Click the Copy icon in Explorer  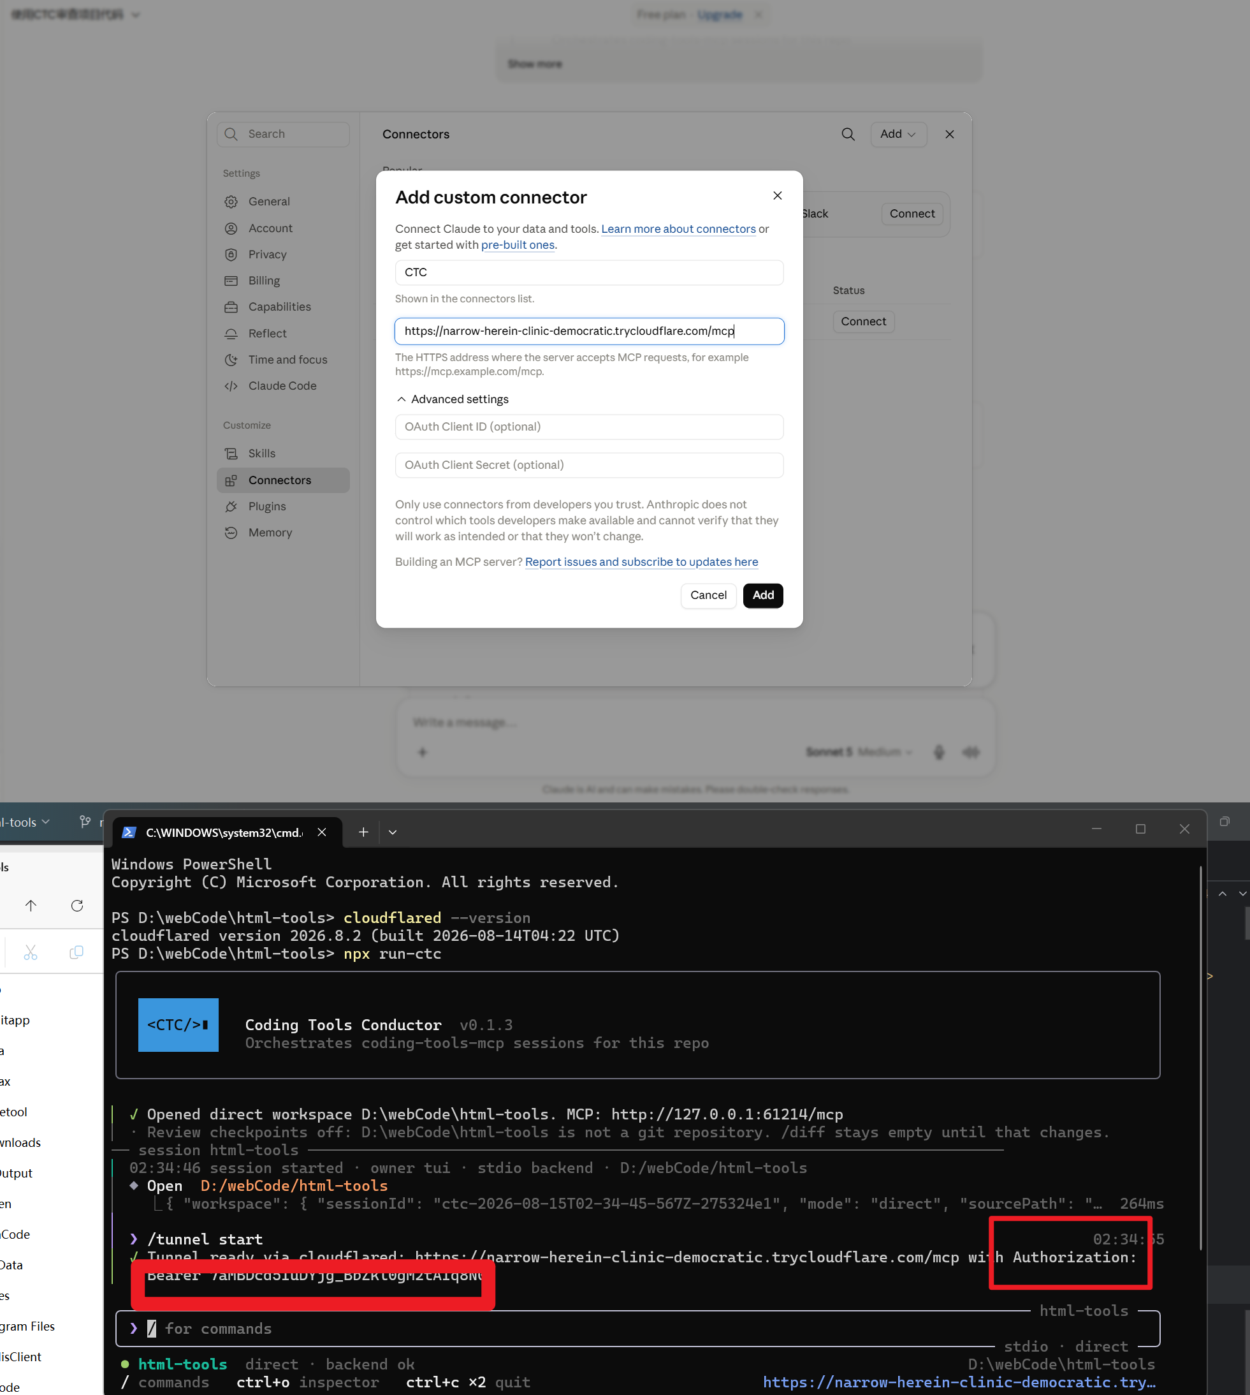(x=76, y=952)
